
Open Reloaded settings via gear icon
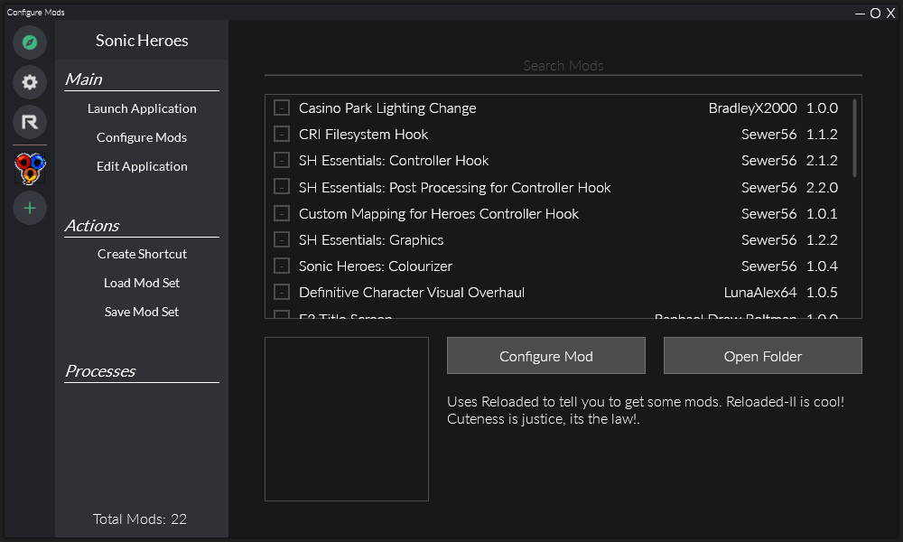click(x=29, y=82)
